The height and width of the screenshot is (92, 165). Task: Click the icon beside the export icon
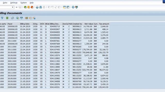click(22, 18)
